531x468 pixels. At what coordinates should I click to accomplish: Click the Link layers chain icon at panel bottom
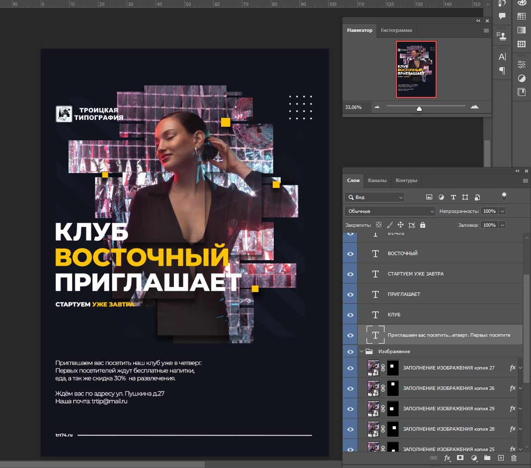434,458
